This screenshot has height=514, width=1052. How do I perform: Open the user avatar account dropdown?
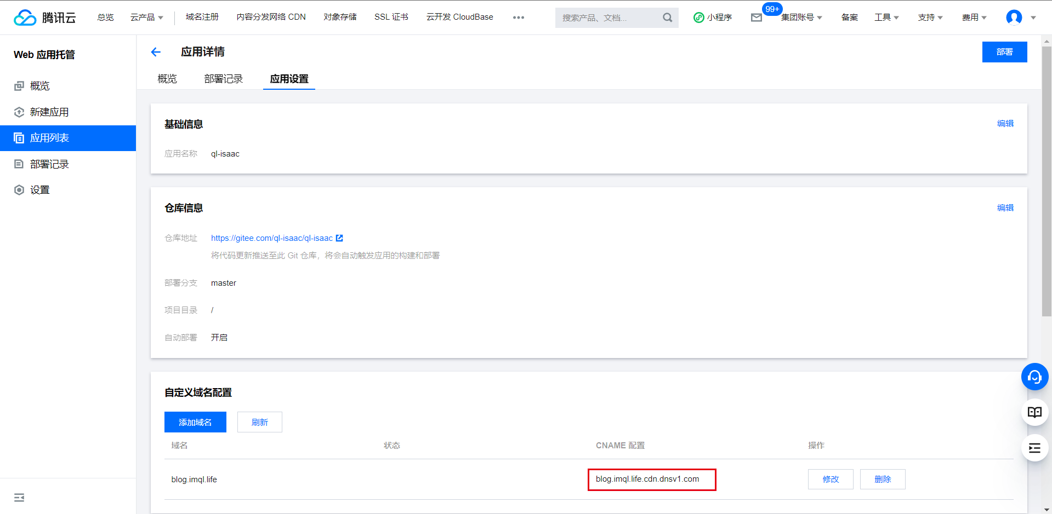tap(1020, 18)
